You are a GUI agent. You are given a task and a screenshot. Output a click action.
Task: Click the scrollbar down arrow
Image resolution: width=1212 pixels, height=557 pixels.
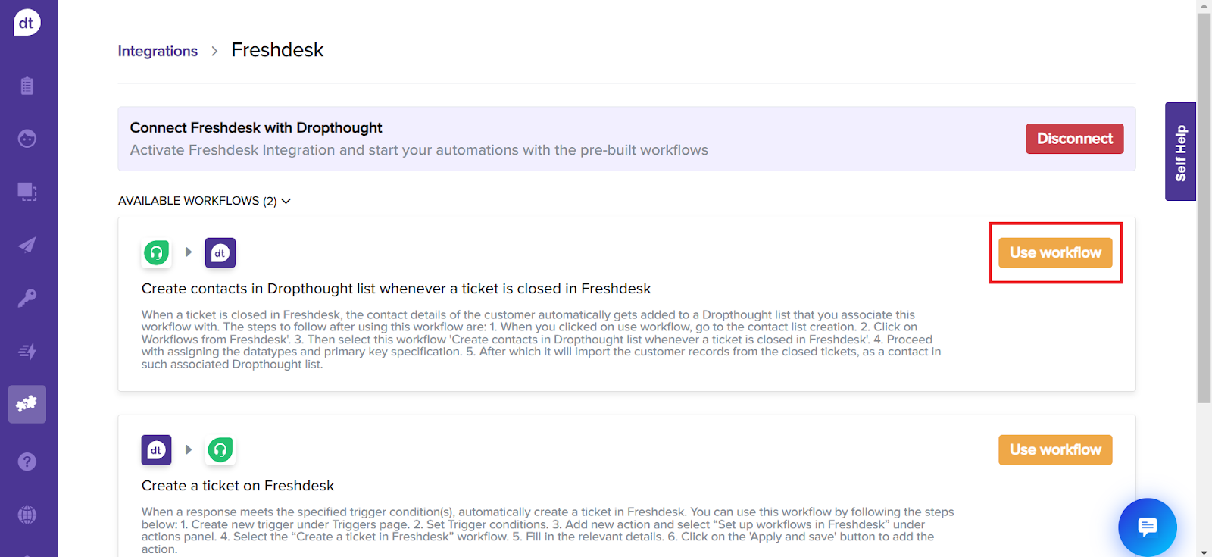pyautogui.click(x=1204, y=552)
